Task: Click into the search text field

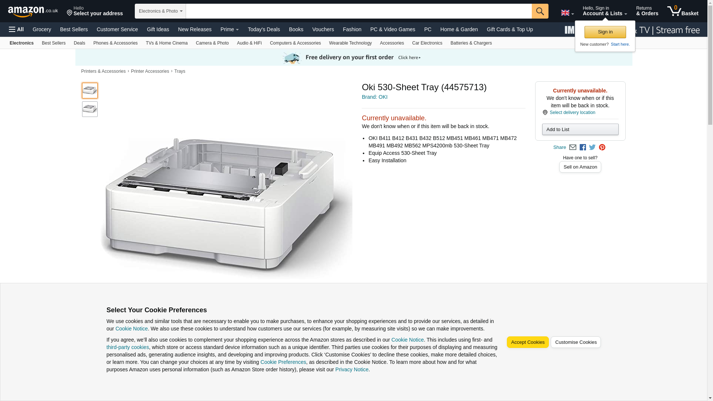Action: (358, 11)
